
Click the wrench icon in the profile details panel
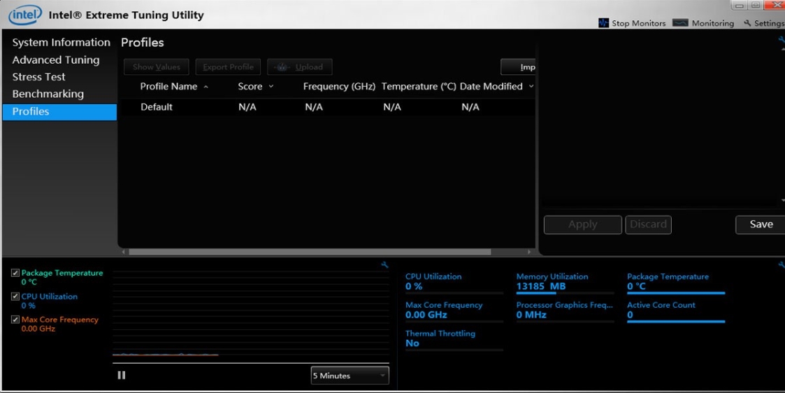coord(781,40)
